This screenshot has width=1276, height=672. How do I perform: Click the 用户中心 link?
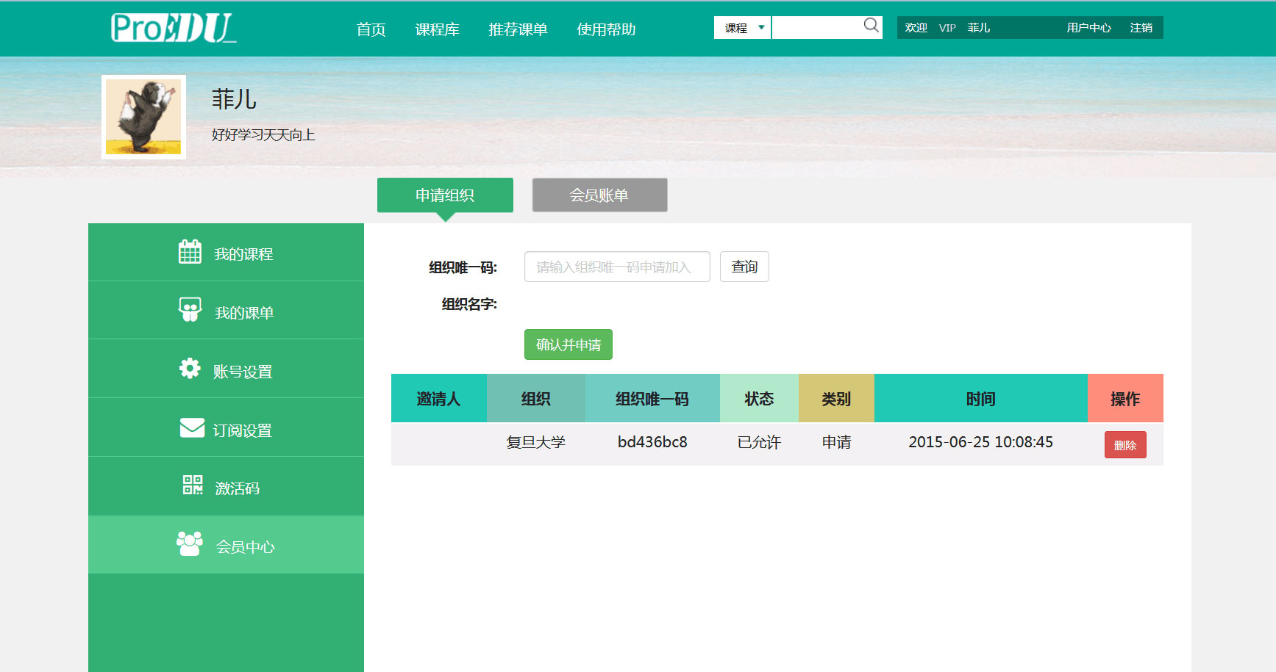point(1088,28)
